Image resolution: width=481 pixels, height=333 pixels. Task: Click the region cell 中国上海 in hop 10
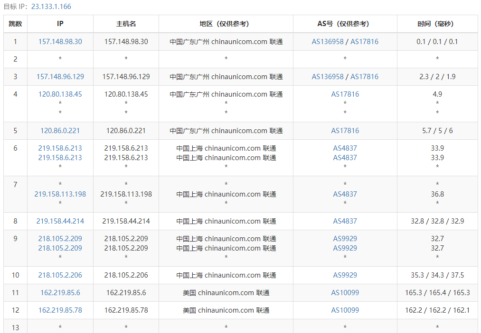[x=226, y=275]
